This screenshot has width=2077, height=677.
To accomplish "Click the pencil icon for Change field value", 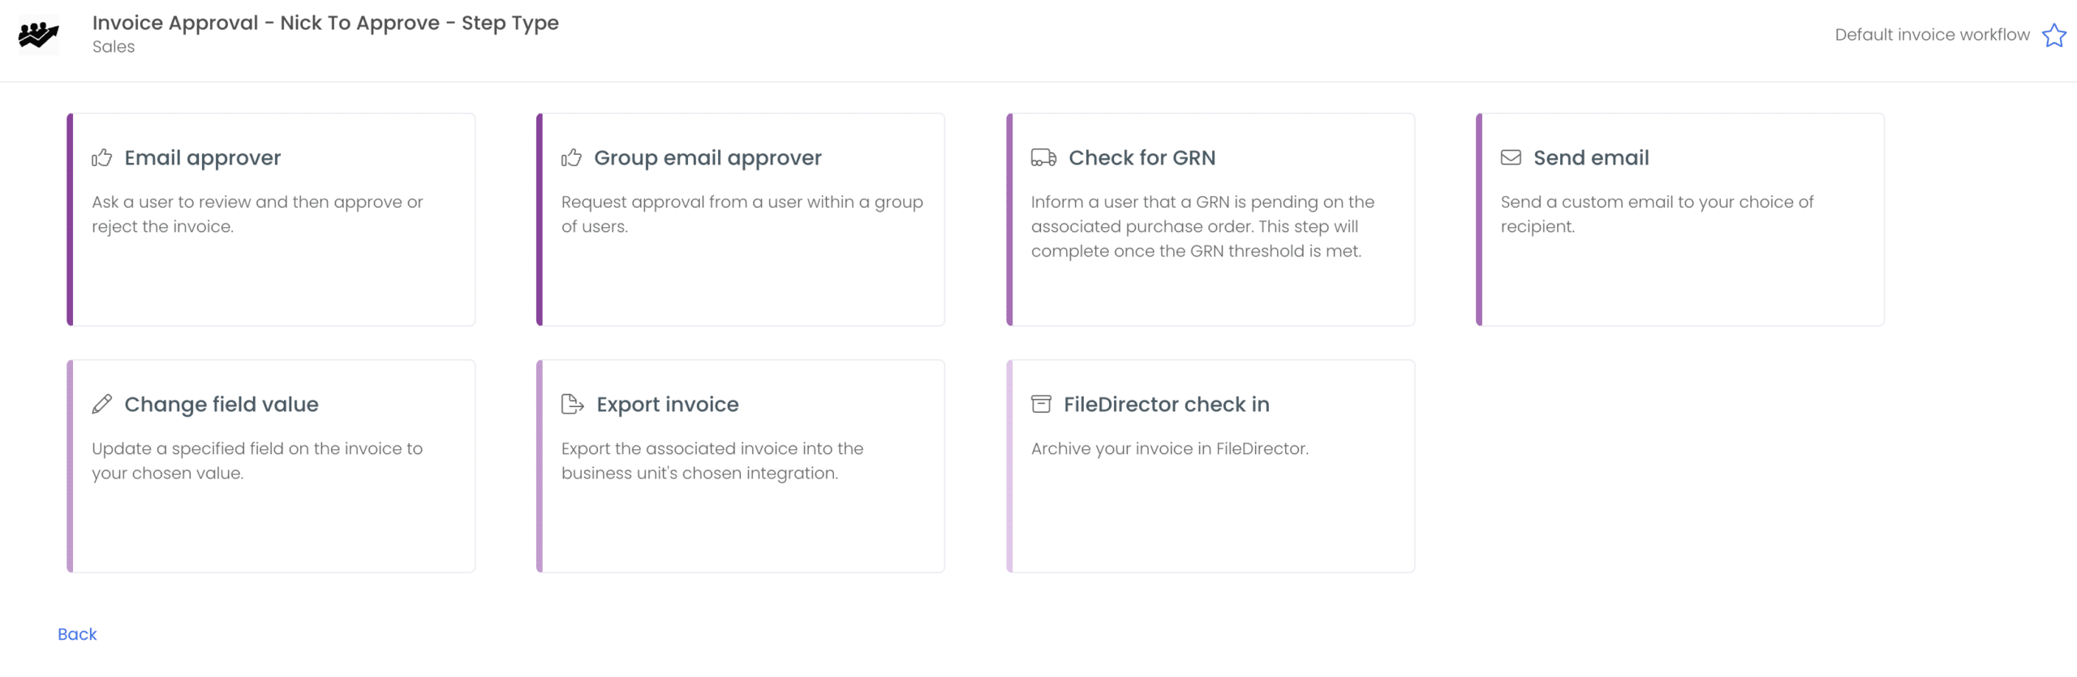I will pos(101,404).
